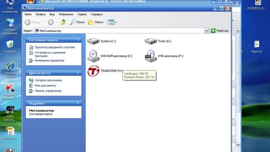Click the system info icon beside Просмотр сведений
Viewport: 270px width, 152px height.
pyautogui.click(x=31, y=47)
